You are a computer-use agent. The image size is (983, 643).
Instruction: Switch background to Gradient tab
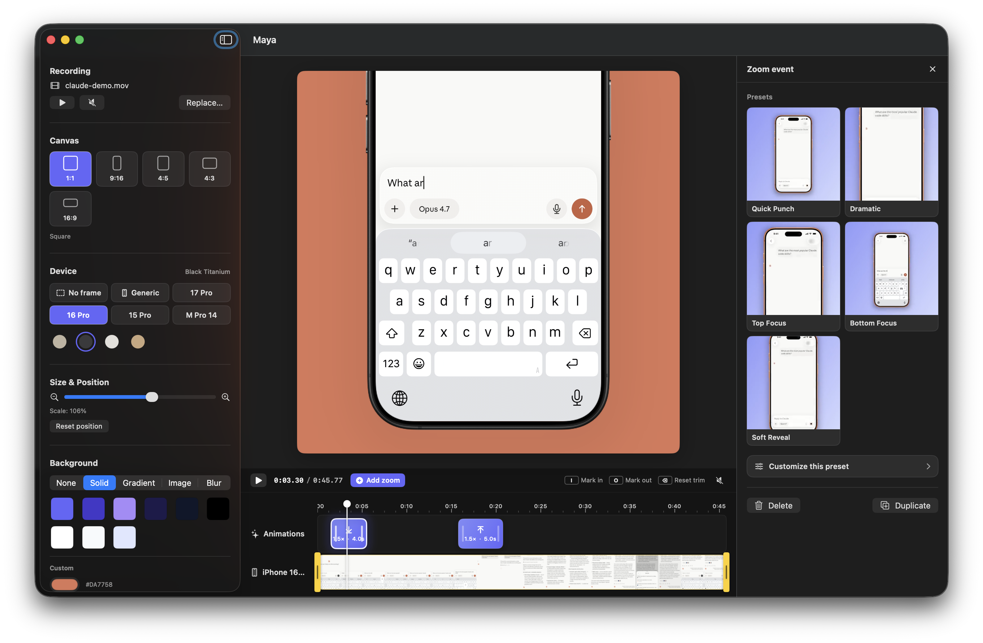[139, 482]
